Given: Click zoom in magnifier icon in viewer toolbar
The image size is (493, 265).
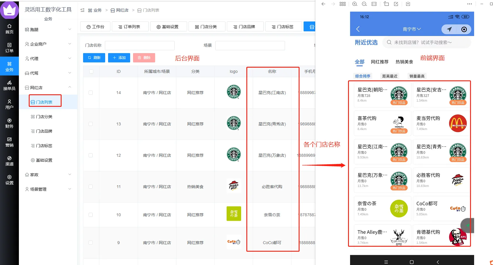Looking at the screenshot, I should (x=354, y=4).
